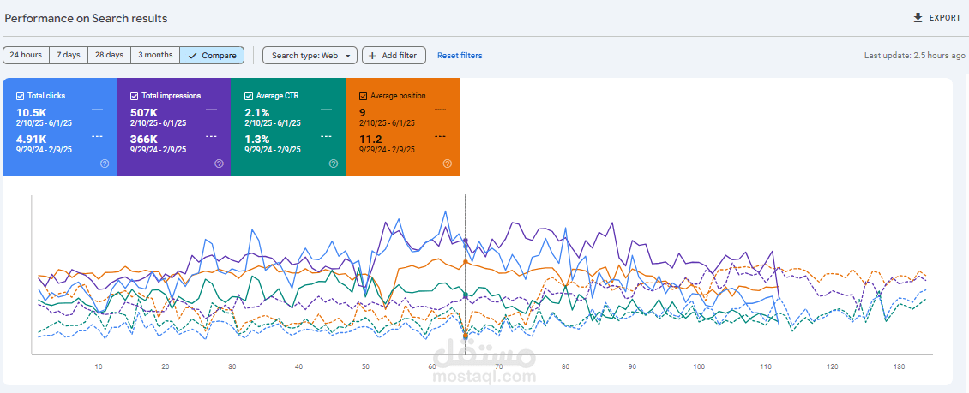Click the 11.2 previous position value
Image resolution: width=969 pixels, height=393 pixels.
tap(369, 139)
